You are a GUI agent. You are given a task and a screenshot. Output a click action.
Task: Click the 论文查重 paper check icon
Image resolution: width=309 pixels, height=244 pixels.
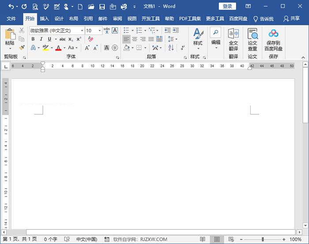click(252, 39)
